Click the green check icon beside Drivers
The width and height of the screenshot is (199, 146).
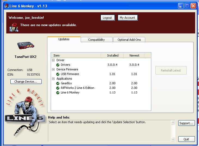pos(58,65)
